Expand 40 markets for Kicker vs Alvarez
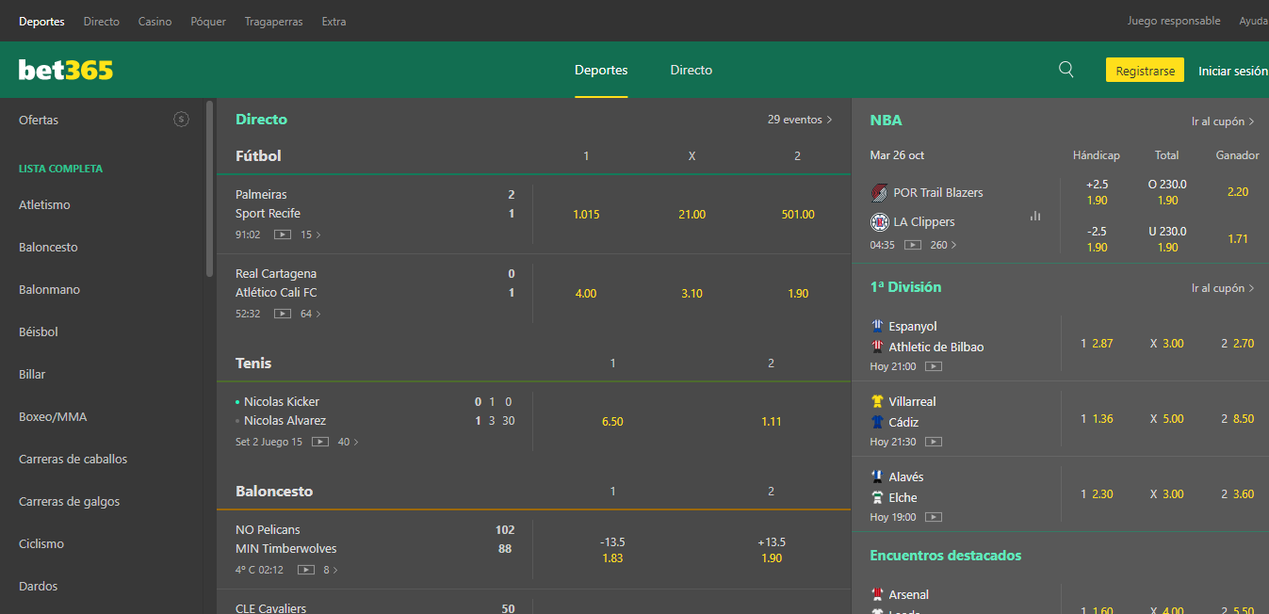 [349, 442]
